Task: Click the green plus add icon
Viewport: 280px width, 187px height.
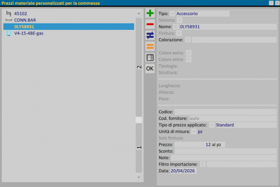Action: (x=150, y=14)
